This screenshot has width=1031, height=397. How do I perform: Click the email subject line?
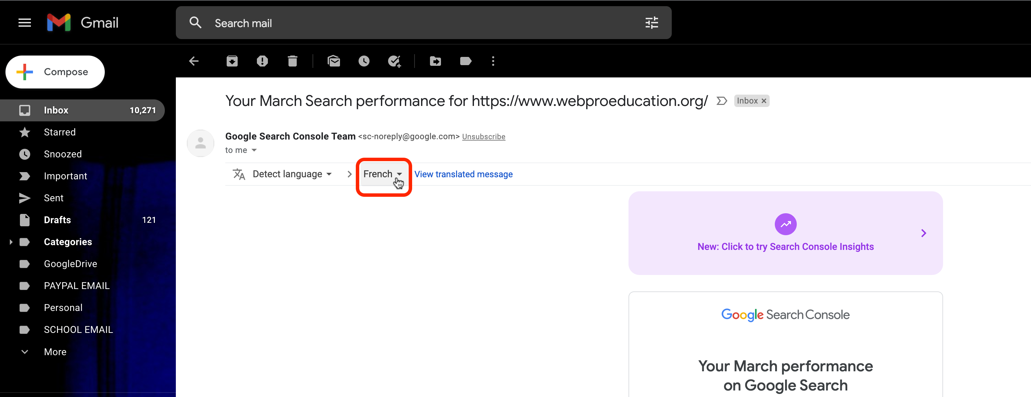tap(466, 101)
